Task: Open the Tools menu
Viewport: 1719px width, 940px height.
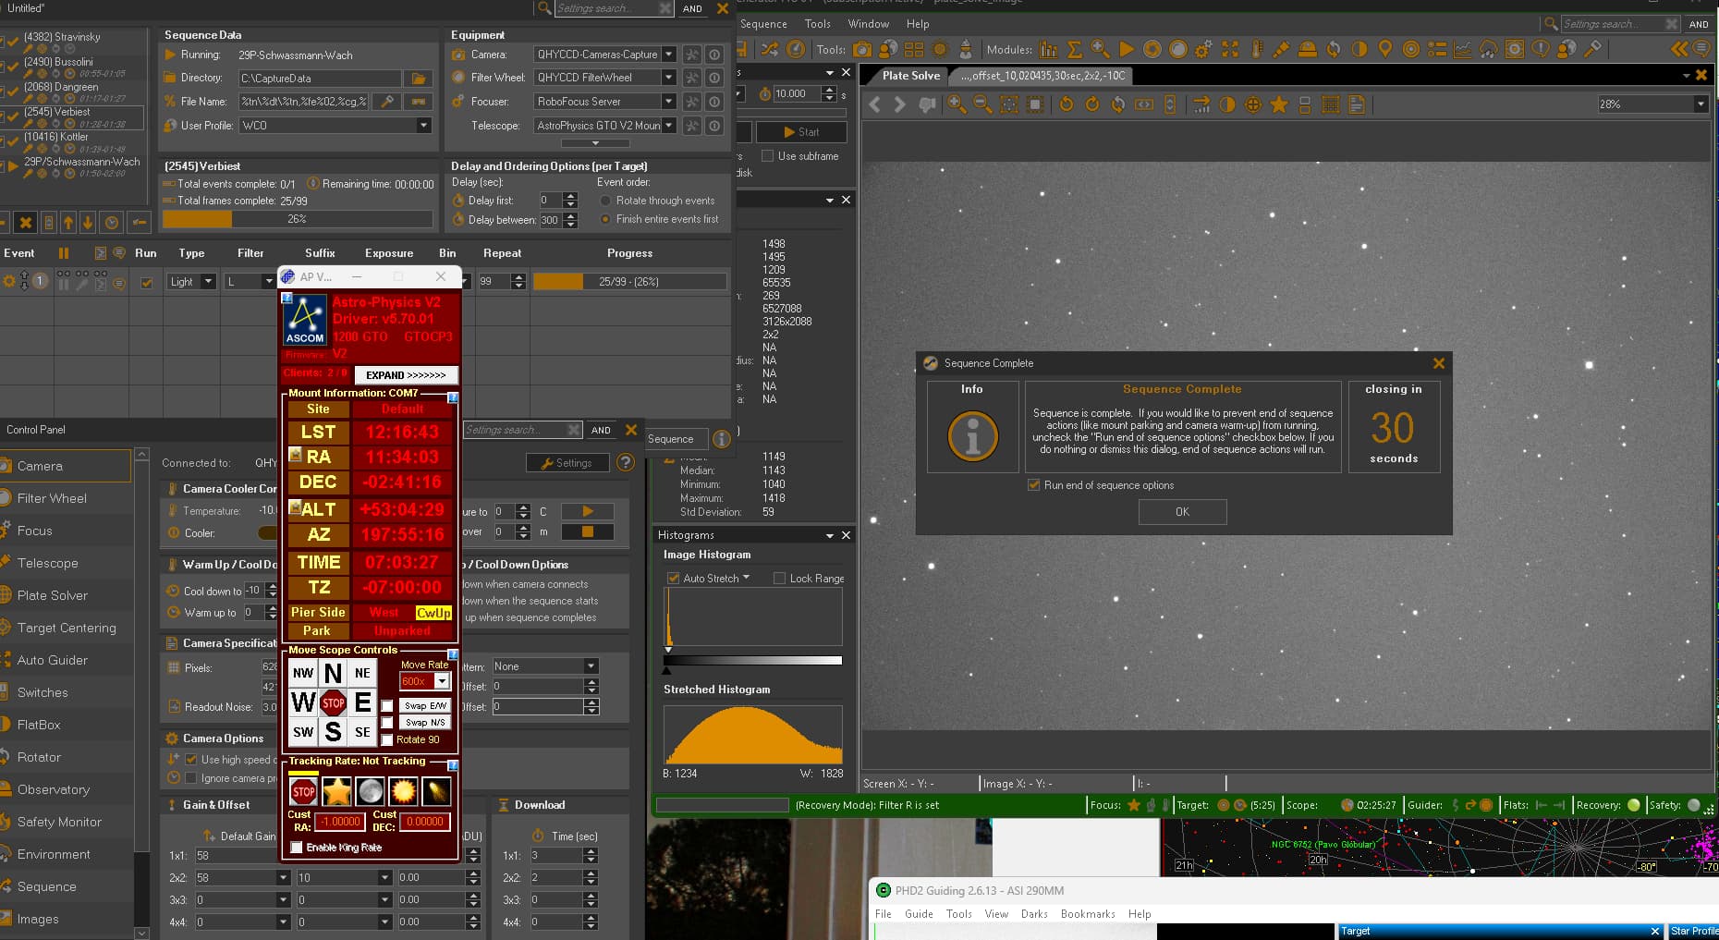Action: tap(817, 24)
